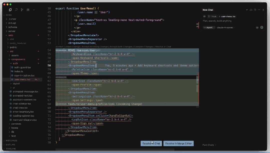
Task: Open the Search view icon
Action: coord(16,10)
